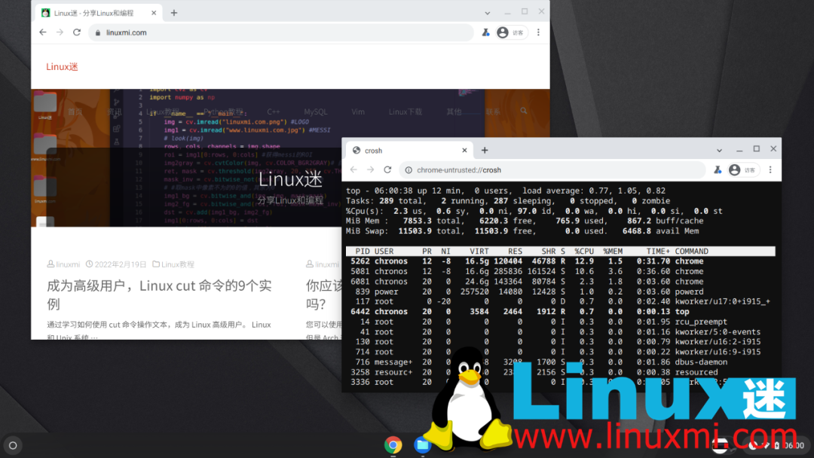Open the three-dot menu in linuxmi window
This screenshot has height=458, width=814.
(x=538, y=32)
